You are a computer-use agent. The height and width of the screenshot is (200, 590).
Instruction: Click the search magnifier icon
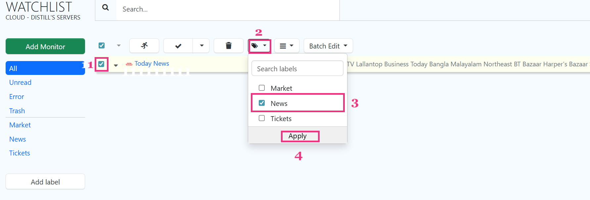[x=106, y=8]
